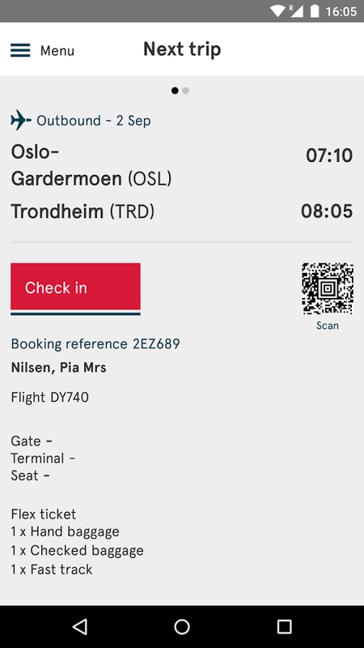The image size is (364, 648).
Task: Tap the Android back navigation icon
Action: tap(80, 626)
